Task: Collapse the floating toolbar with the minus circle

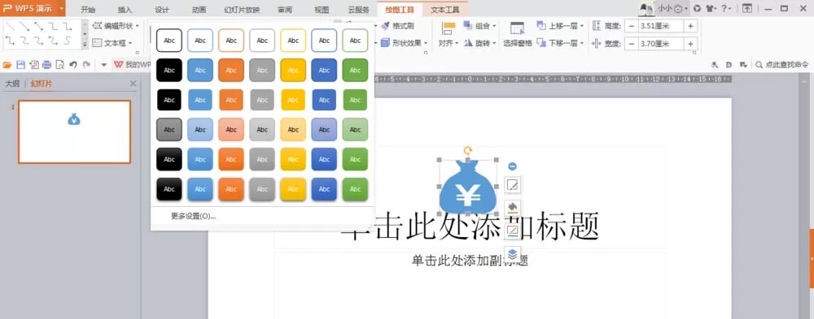Action: [512, 166]
